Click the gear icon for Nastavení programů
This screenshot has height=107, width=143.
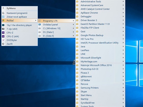click(3, 13)
